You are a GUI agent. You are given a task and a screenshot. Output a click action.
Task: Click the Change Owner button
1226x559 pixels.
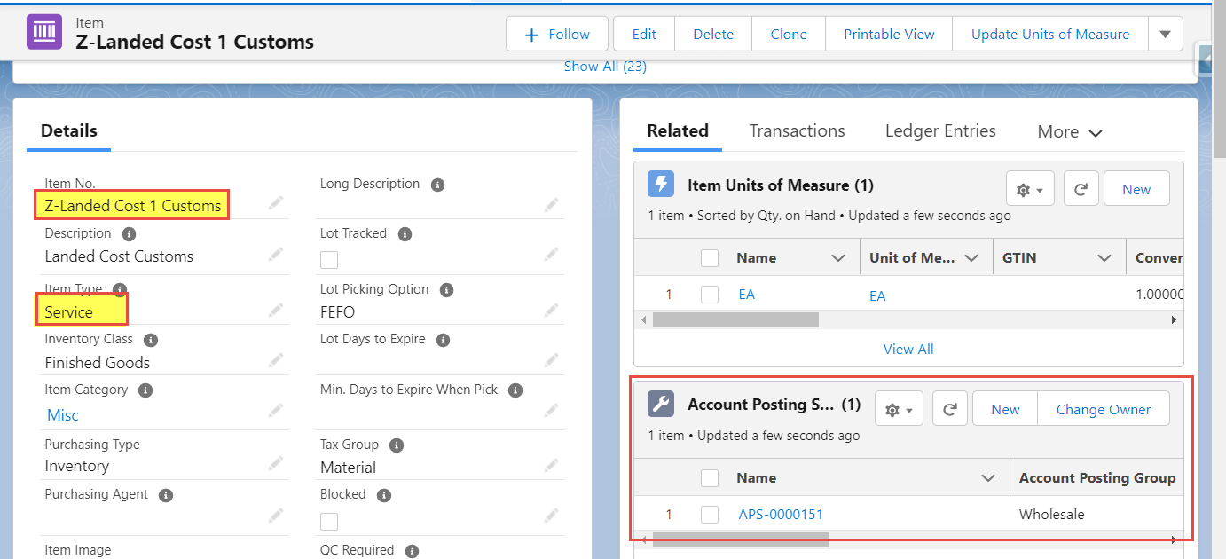coord(1104,409)
